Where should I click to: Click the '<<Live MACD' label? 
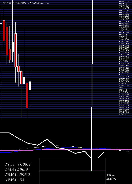111,177
